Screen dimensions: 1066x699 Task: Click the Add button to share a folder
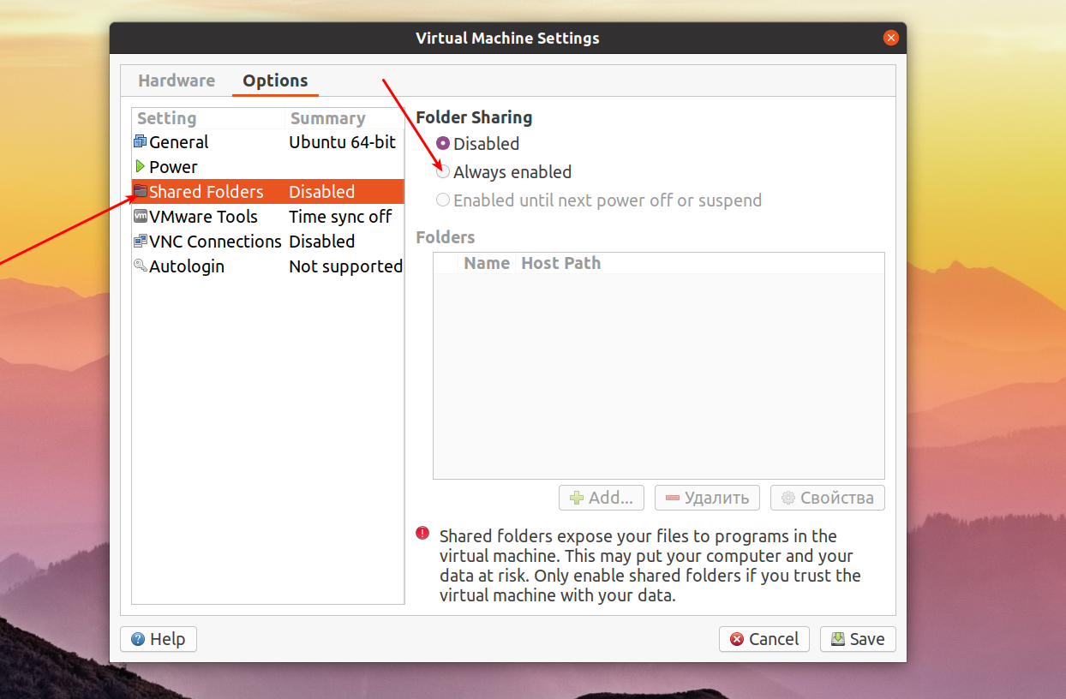[601, 498]
